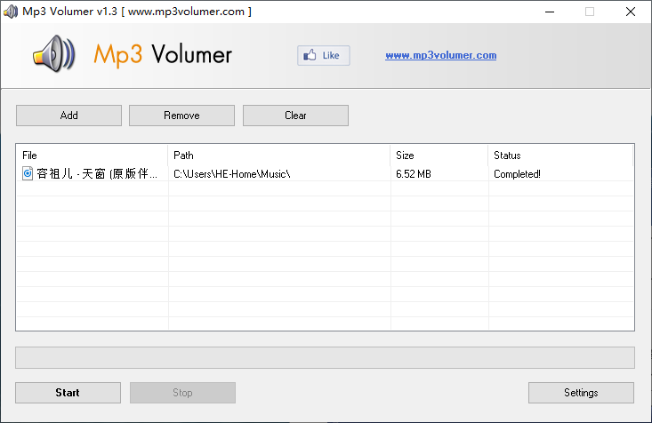Image resolution: width=652 pixels, height=423 pixels.
Task: Click the C:\Users\HE-Home\Music\ path cell
Action: (231, 174)
